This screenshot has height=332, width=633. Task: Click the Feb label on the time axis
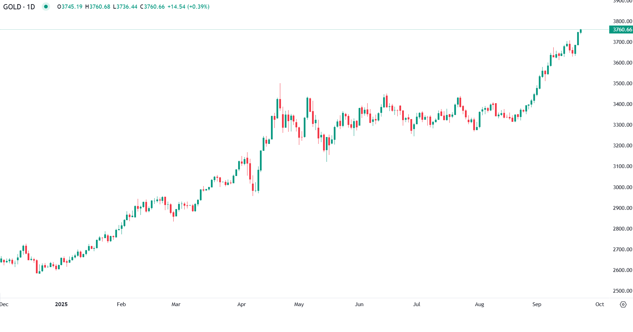tap(121, 304)
